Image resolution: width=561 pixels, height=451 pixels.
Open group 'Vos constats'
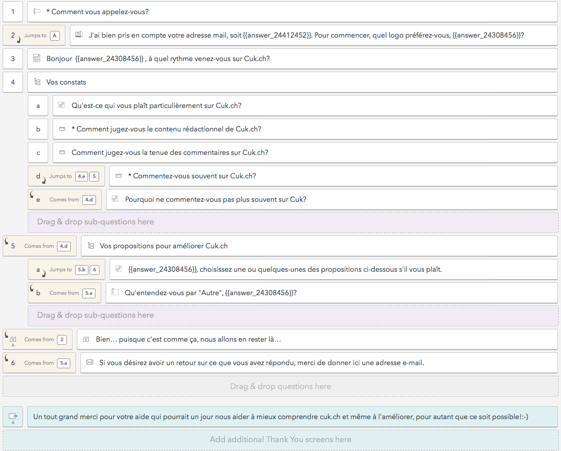[292, 82]
